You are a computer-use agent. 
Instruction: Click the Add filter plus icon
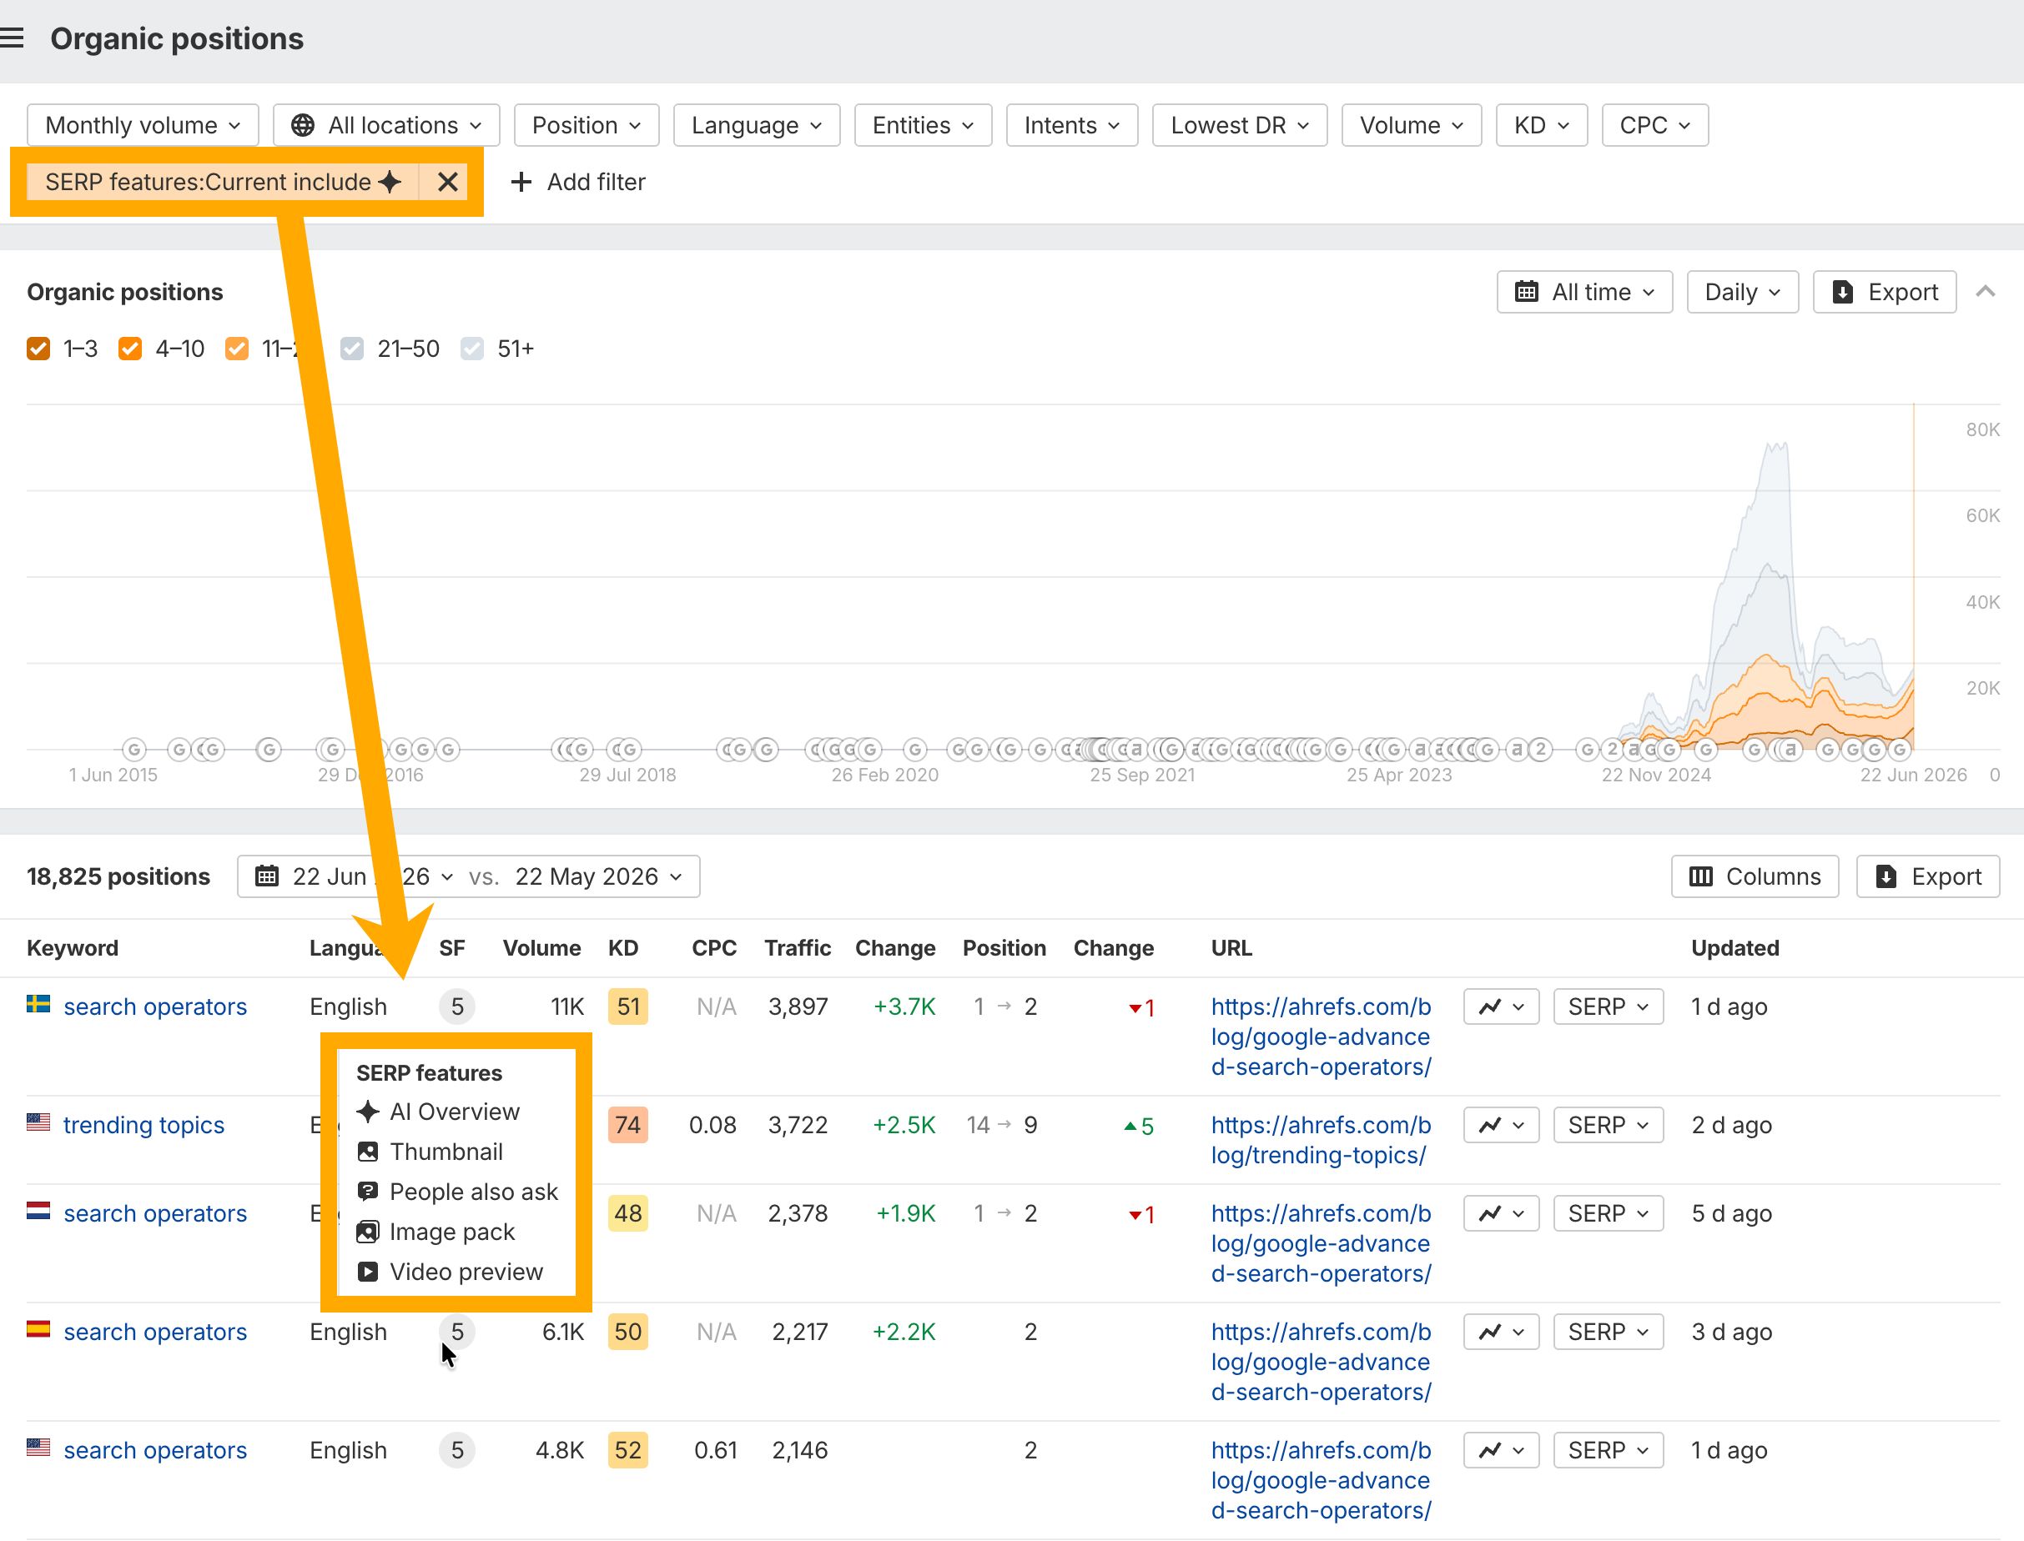point(521,182)
